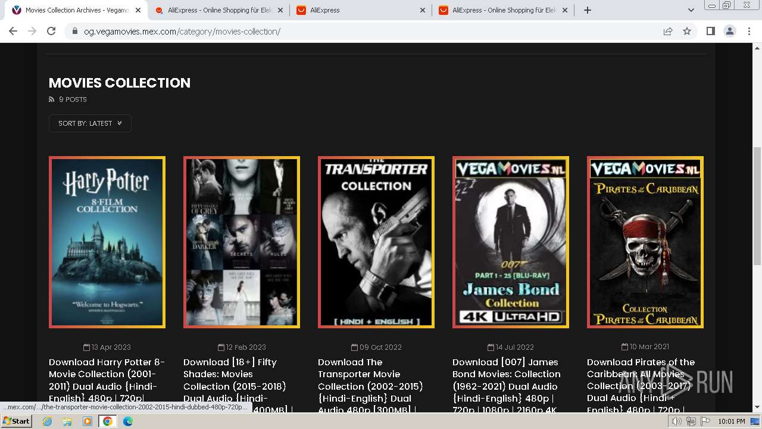Screen dimensions: 762x429
Task: Open the Action Center flag icon
Action: click(x=705, y=421)
